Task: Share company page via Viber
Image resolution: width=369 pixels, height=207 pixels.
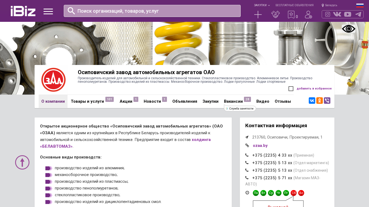Action: pyautogui.click(x=327, y=101)
